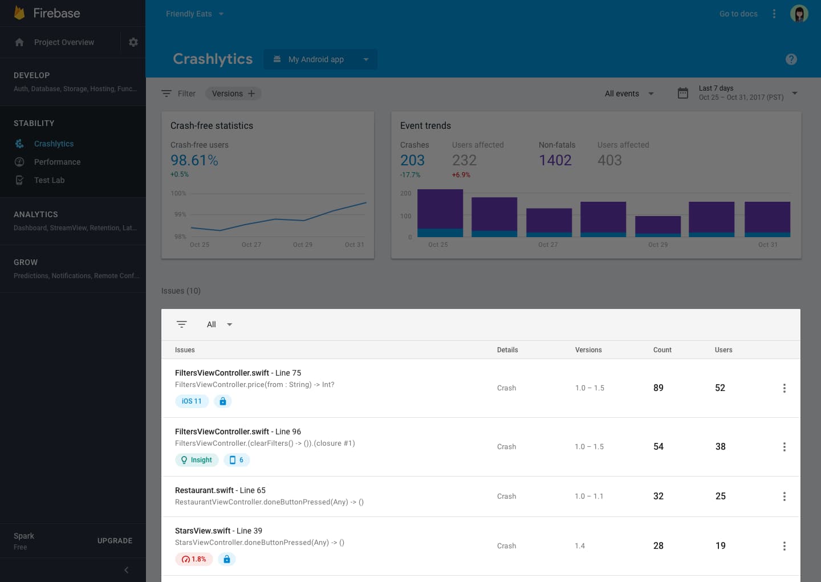Image resolution: width=821 pixels, height=582 pixels.
Task: Open user profile avatar
Action: [x=799, y=14]
